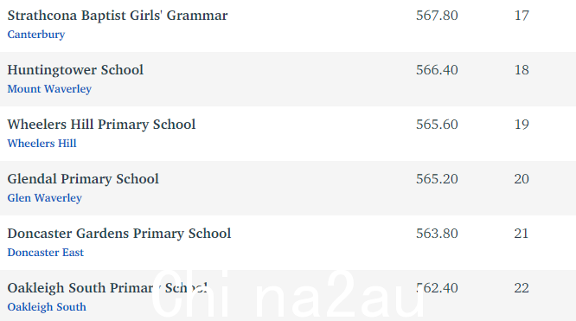Select Wheelers Hill Primary School name
The image size is (576, 321).
tap(101, 125)
